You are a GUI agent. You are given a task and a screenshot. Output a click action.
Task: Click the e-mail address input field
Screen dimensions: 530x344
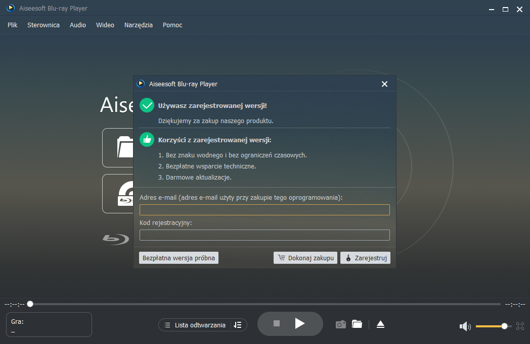point(264,210)
